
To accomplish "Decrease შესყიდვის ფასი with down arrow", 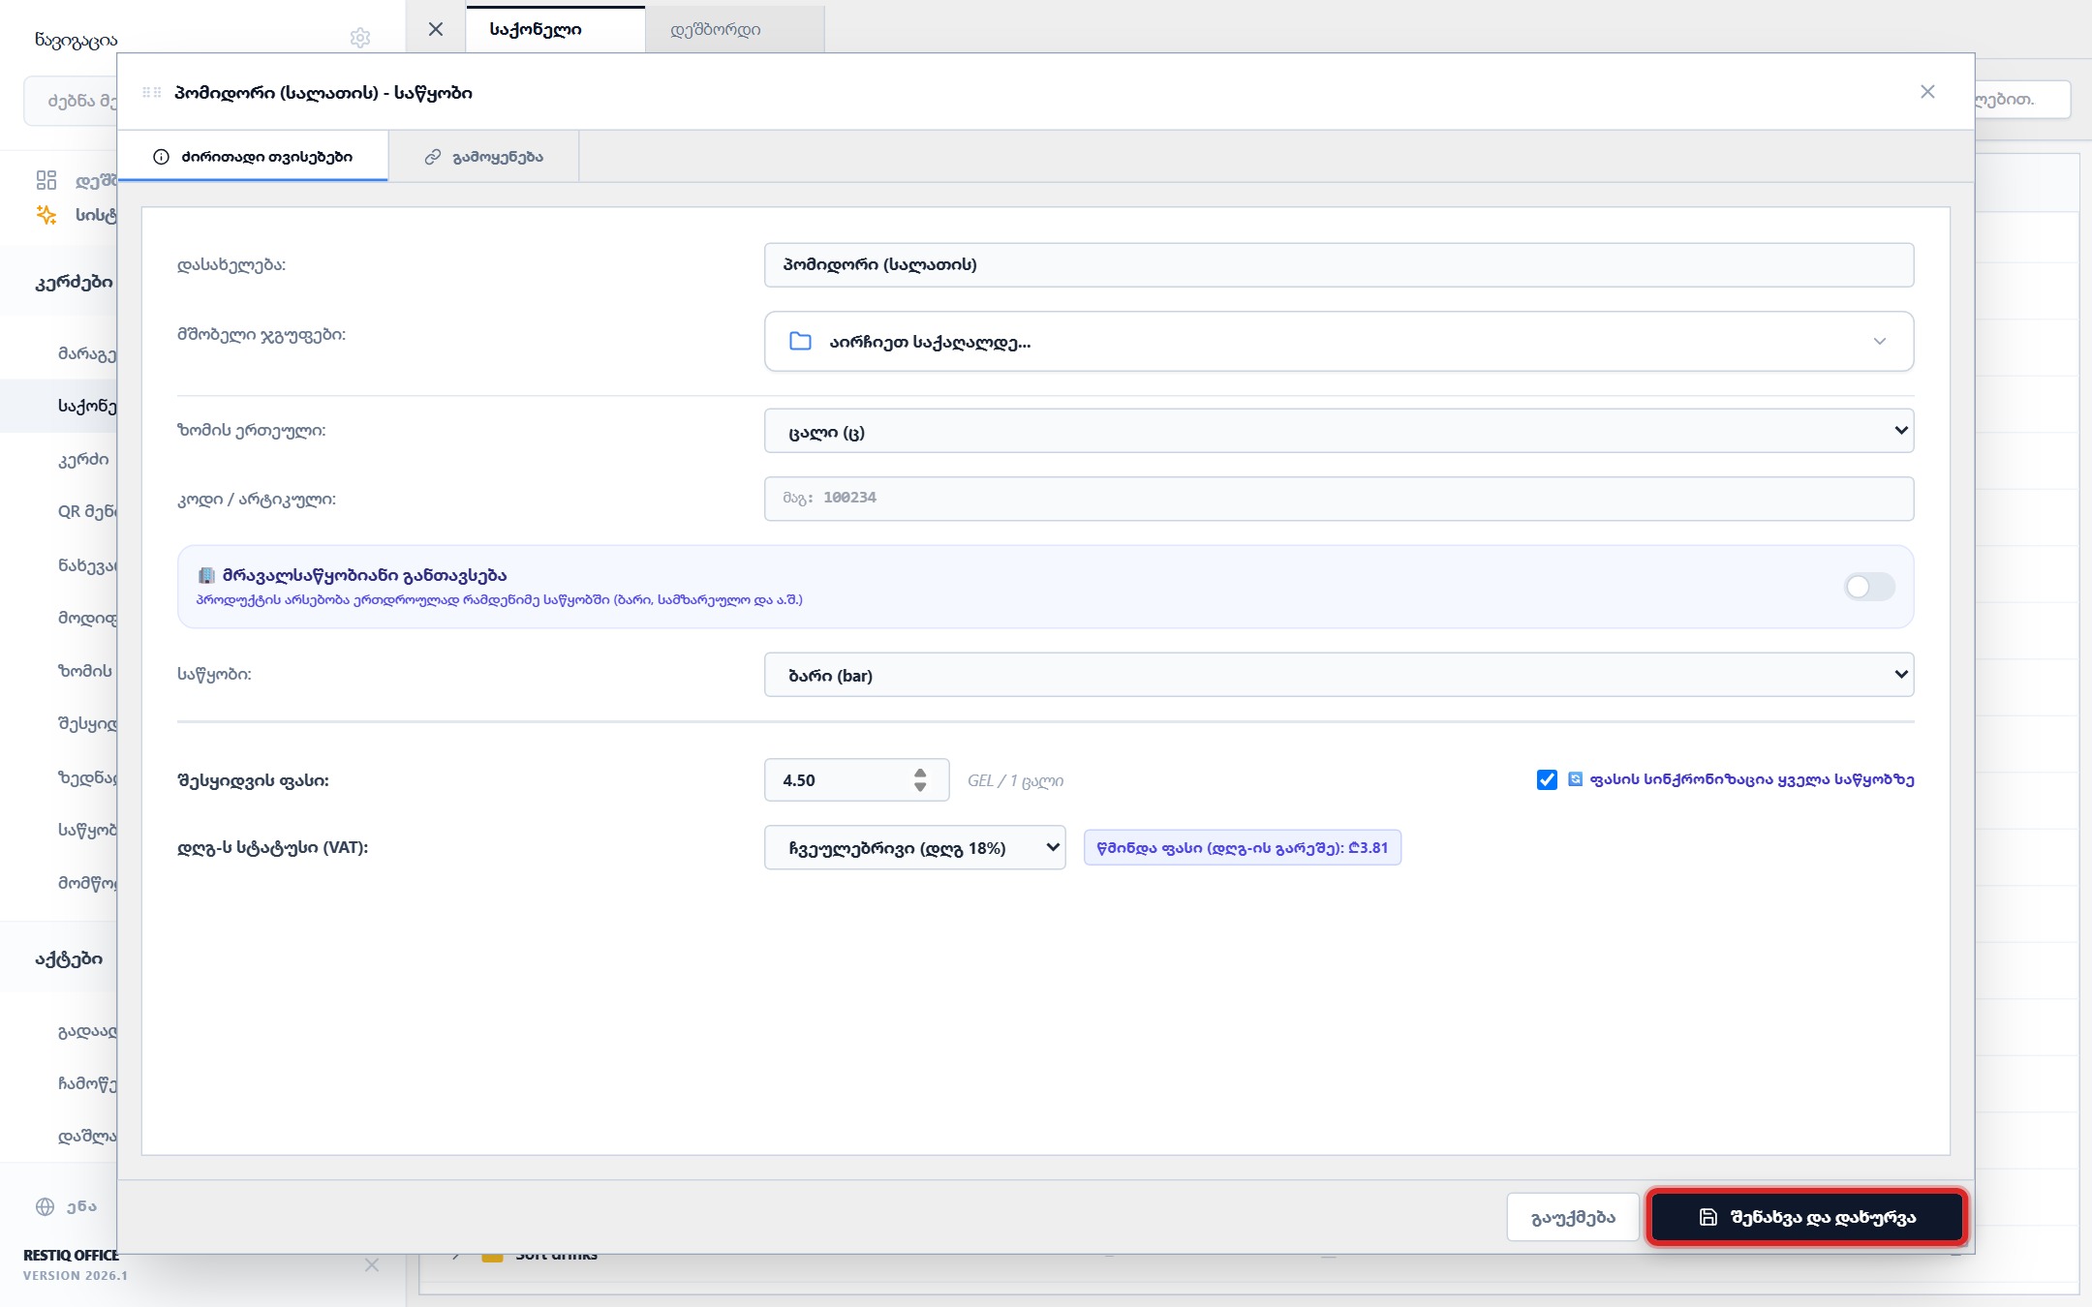I will pos(920,788).
